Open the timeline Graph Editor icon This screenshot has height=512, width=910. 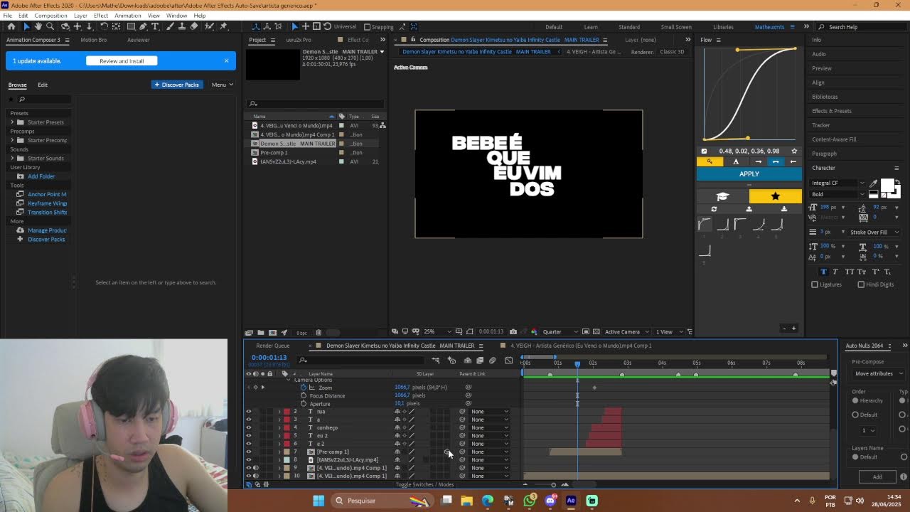pyautogui.click(x=508, y=361)
